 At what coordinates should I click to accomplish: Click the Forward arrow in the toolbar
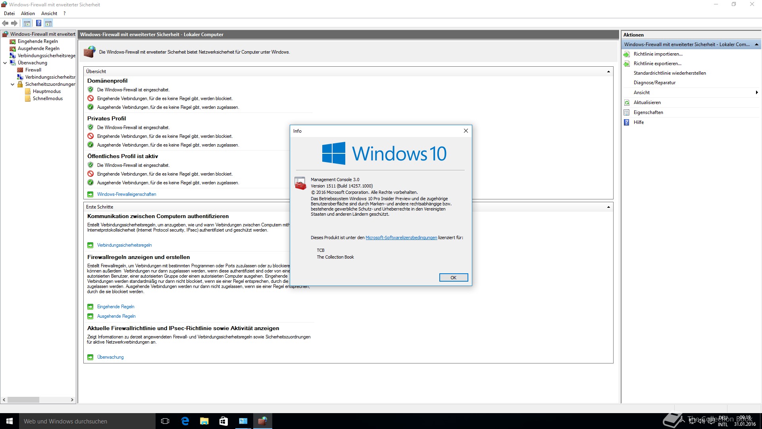point(14,23)
